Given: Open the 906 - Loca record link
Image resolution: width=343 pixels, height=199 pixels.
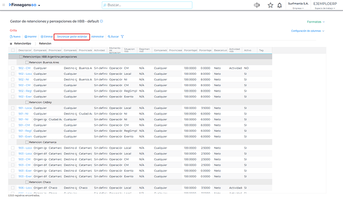Looking at the screenshot, I should click(x=25, y=188).
